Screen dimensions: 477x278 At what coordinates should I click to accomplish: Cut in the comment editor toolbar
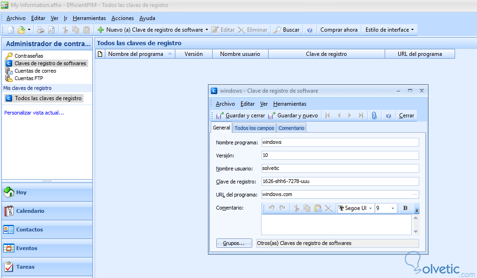click(296, 208)
